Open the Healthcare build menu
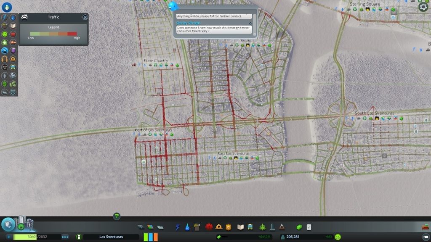Screen dimensions: 431x242 (x=209, y=227)
